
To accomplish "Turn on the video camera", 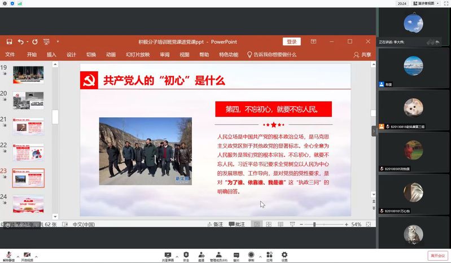I will [x=27, y=255].
